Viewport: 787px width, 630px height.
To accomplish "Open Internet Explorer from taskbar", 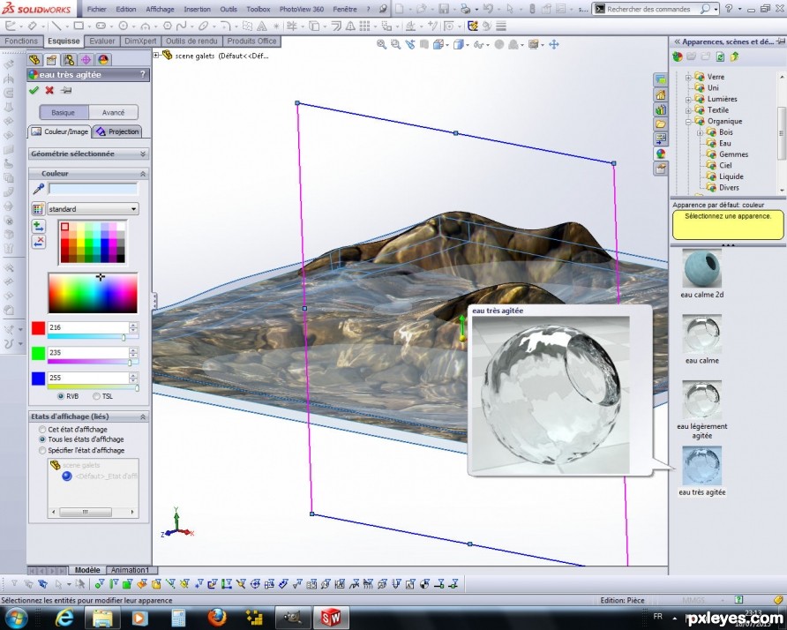I will pos(64,618).
